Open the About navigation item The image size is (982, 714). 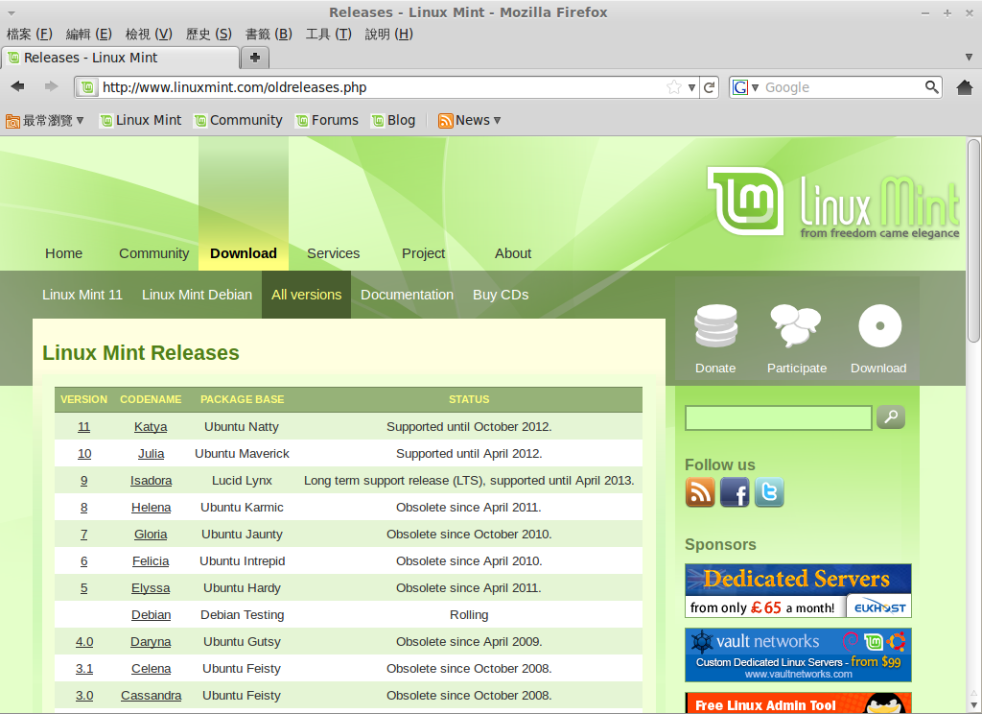[513, 253]
